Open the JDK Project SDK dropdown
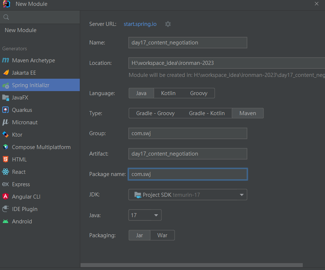This screenshot has width=325, height=270. coord(188,195)
